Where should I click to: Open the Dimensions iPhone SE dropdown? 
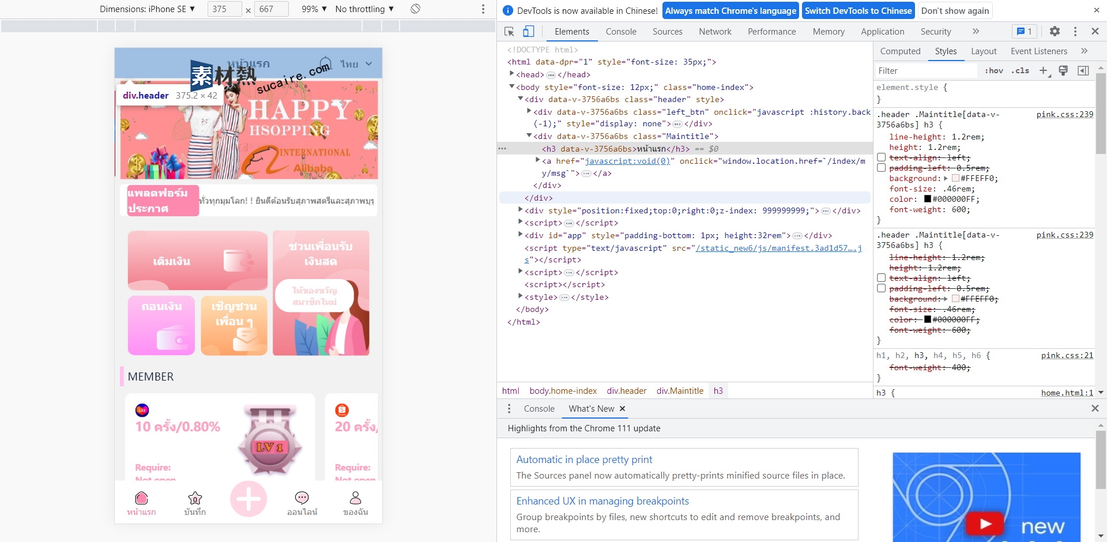coord(147,9)
